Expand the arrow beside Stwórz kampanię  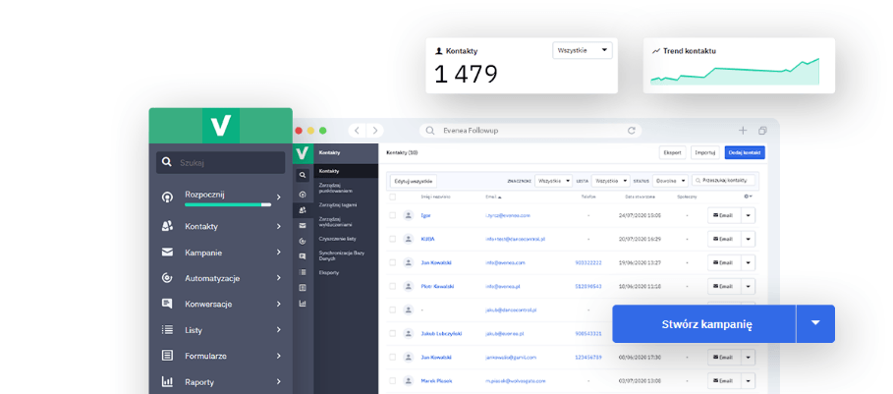click(814, 323)
